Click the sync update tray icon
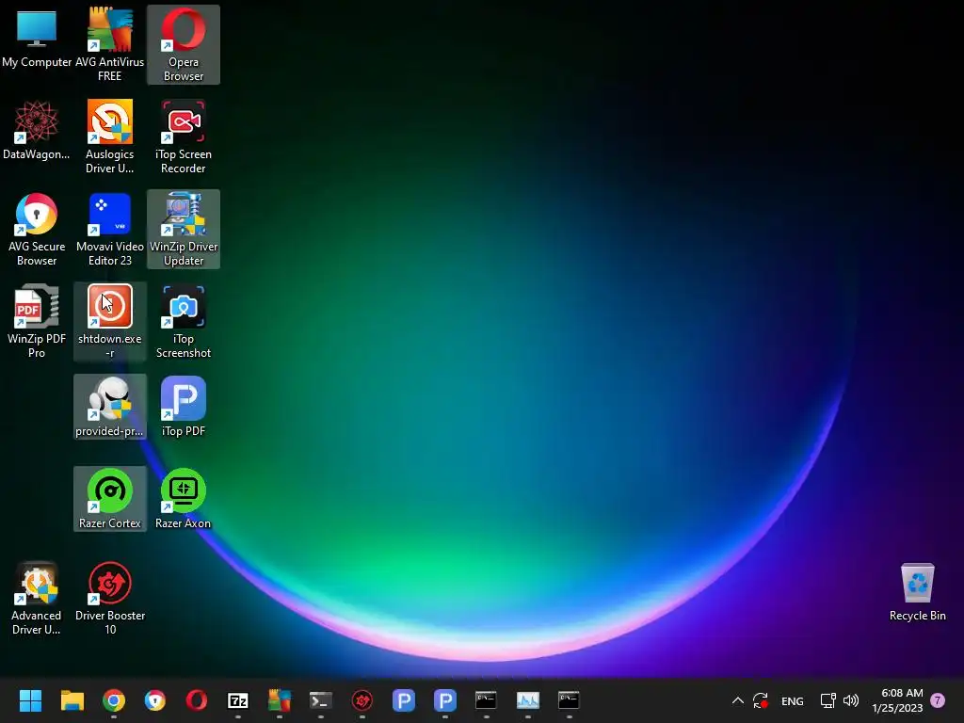 (761, 700)
